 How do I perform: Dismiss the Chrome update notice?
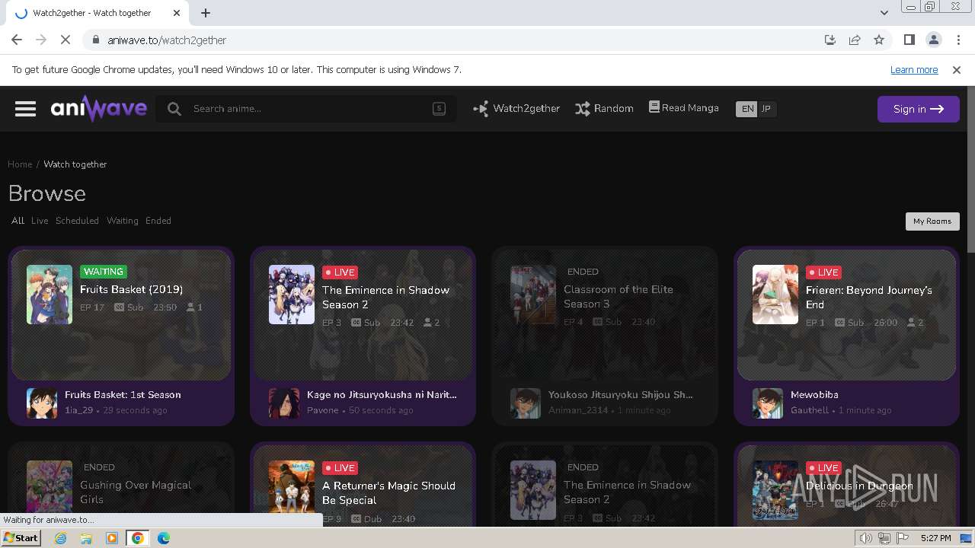point(957,70)
